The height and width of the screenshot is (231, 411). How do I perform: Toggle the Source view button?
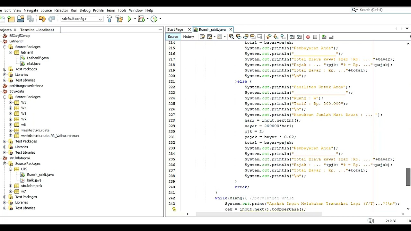click(x=173, y=37)
